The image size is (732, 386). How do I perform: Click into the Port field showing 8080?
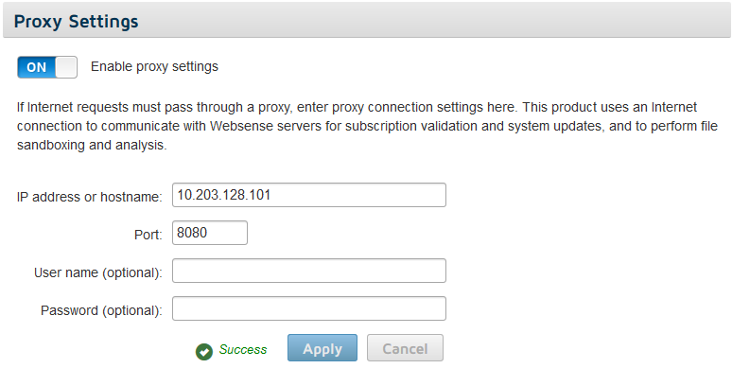[210, 233]
